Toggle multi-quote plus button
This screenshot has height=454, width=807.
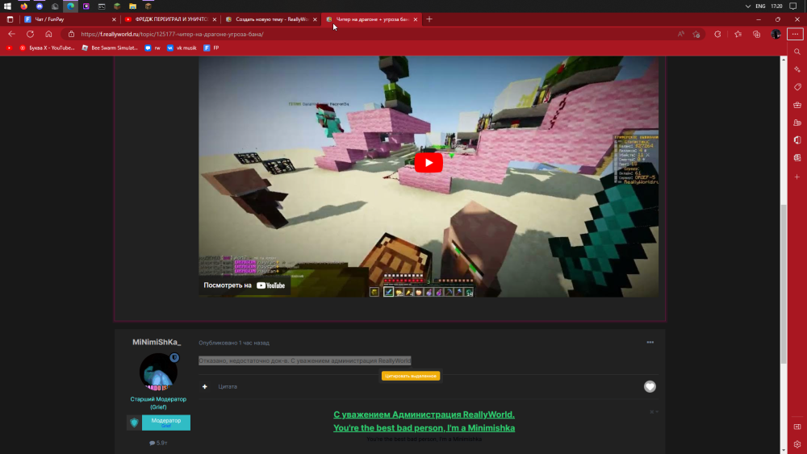point(205,386)
